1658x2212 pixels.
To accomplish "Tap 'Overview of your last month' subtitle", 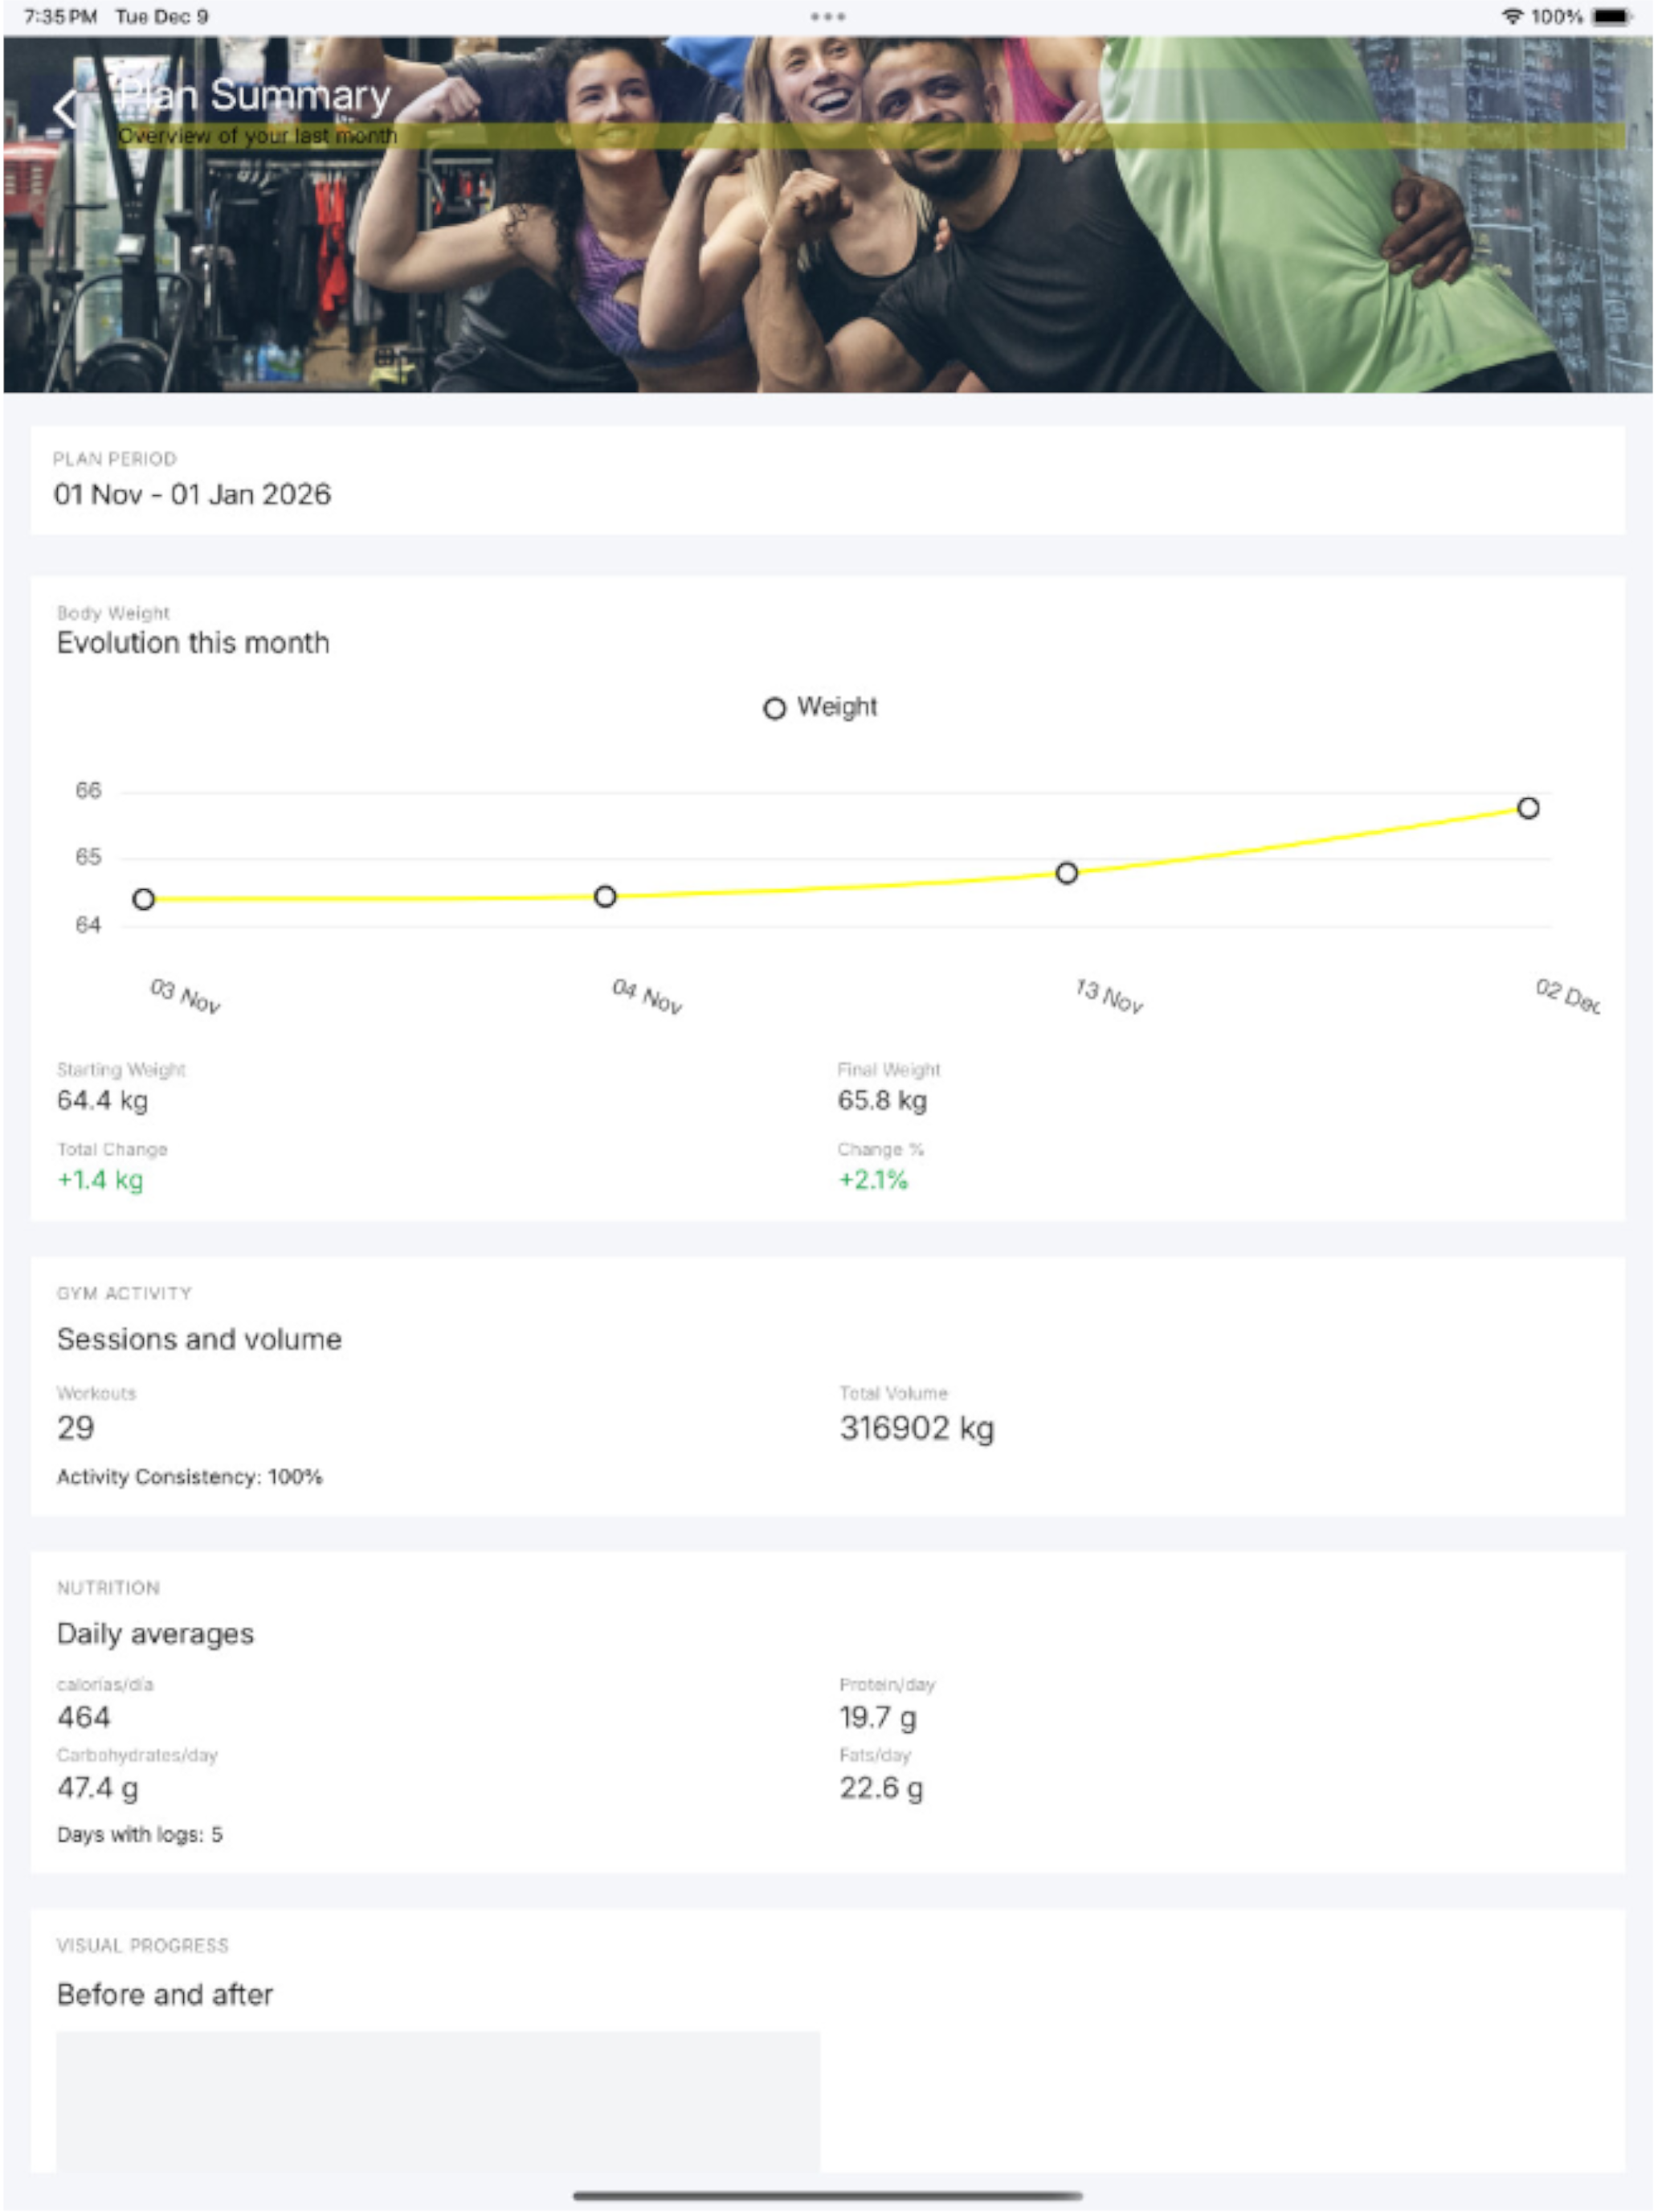I will [x=258, y=135].
